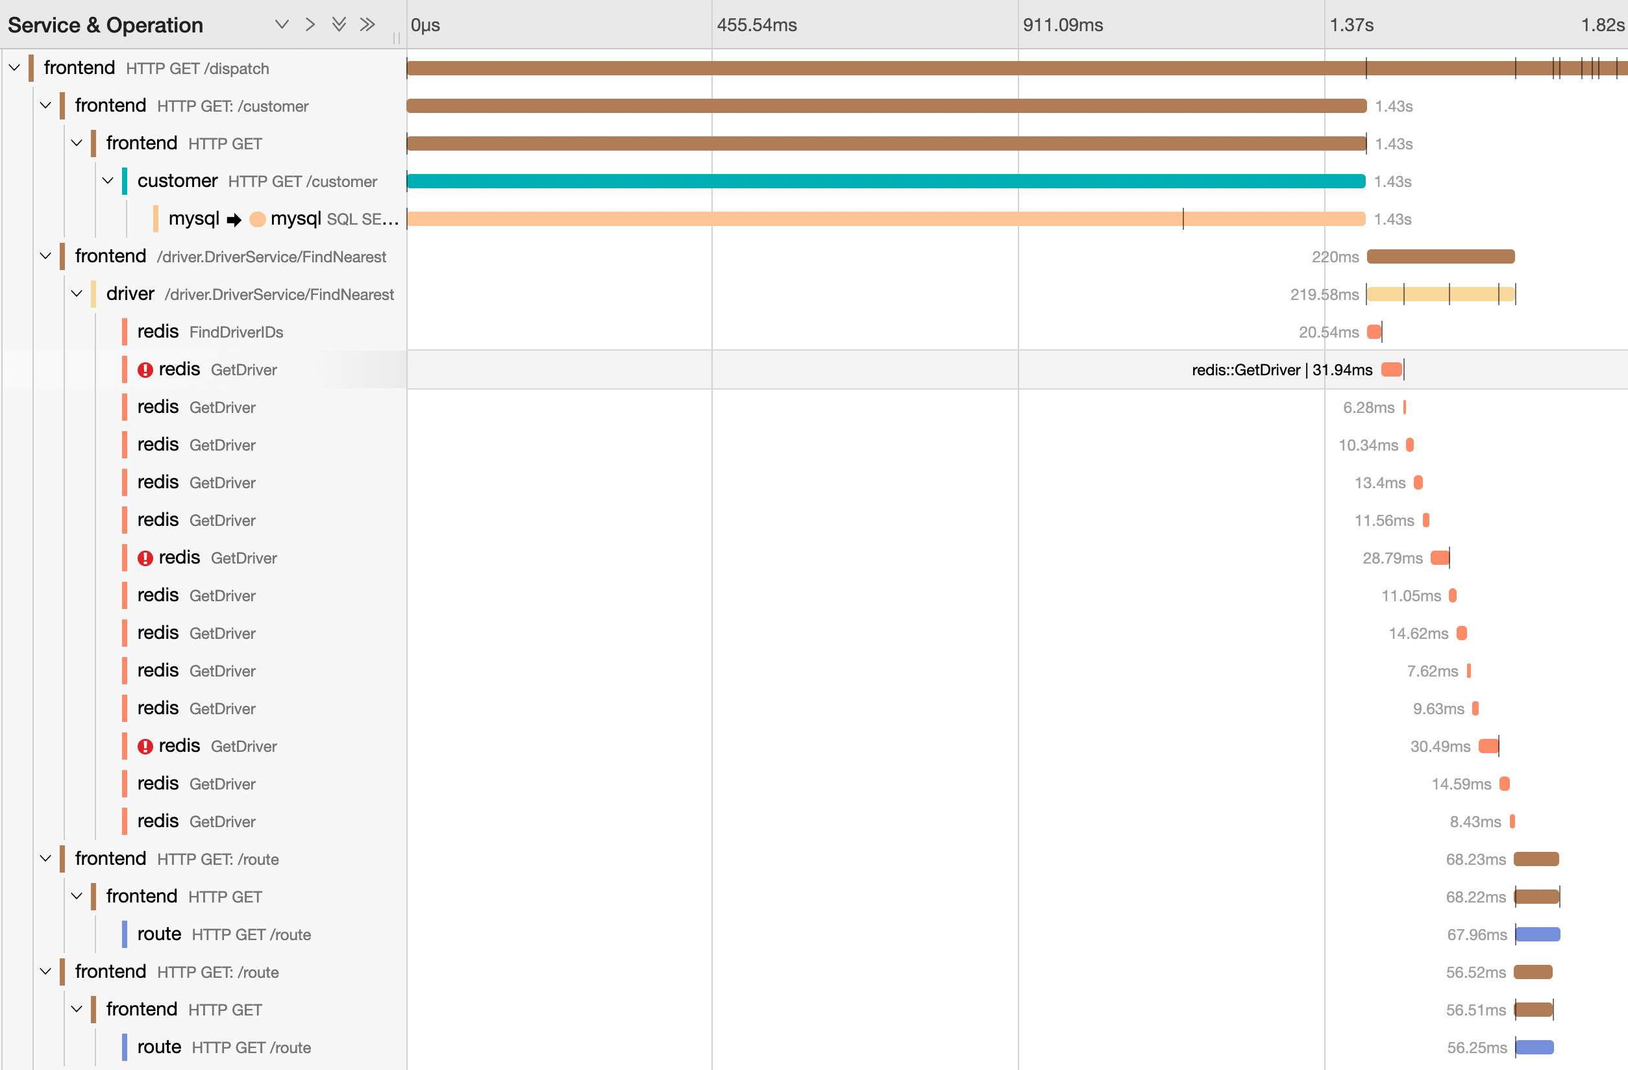Collapse the frontend HTTP GET /dispatch root span
Screen dimensions: 1628x1070
tap(14, 68)
